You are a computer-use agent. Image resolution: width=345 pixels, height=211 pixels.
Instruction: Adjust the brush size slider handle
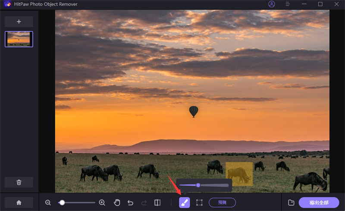(x=198, y=185)
